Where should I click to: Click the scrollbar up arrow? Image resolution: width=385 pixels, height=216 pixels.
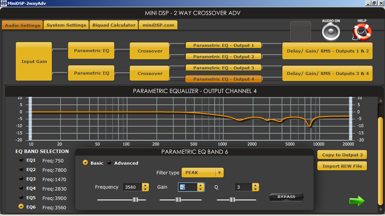pos(380,100)
